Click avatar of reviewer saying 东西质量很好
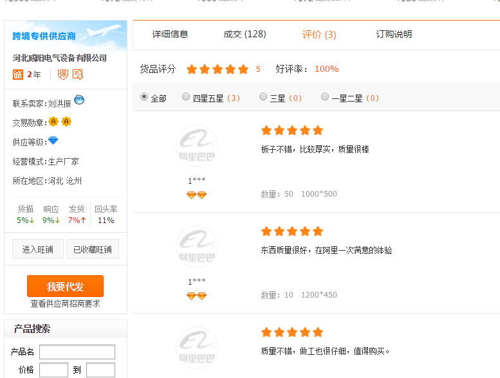Screen dimensions: 500x378 197,247
